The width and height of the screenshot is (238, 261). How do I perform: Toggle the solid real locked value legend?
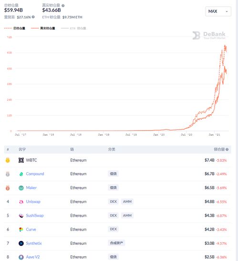[x=43, y=28]
